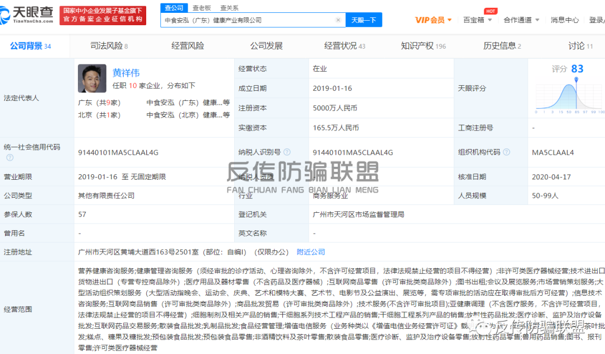
Task: Click registered capital 5000万人民币
Action: coord(335,108)
